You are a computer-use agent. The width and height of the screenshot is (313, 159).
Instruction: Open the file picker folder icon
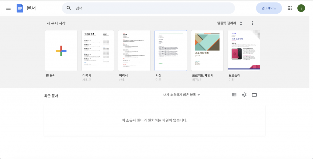(254, 95)
